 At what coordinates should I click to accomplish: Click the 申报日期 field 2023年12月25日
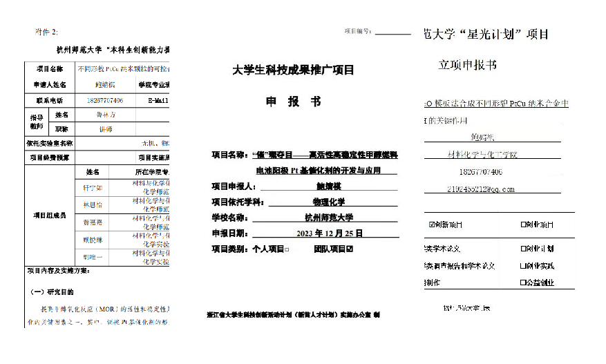click(329, 233)
